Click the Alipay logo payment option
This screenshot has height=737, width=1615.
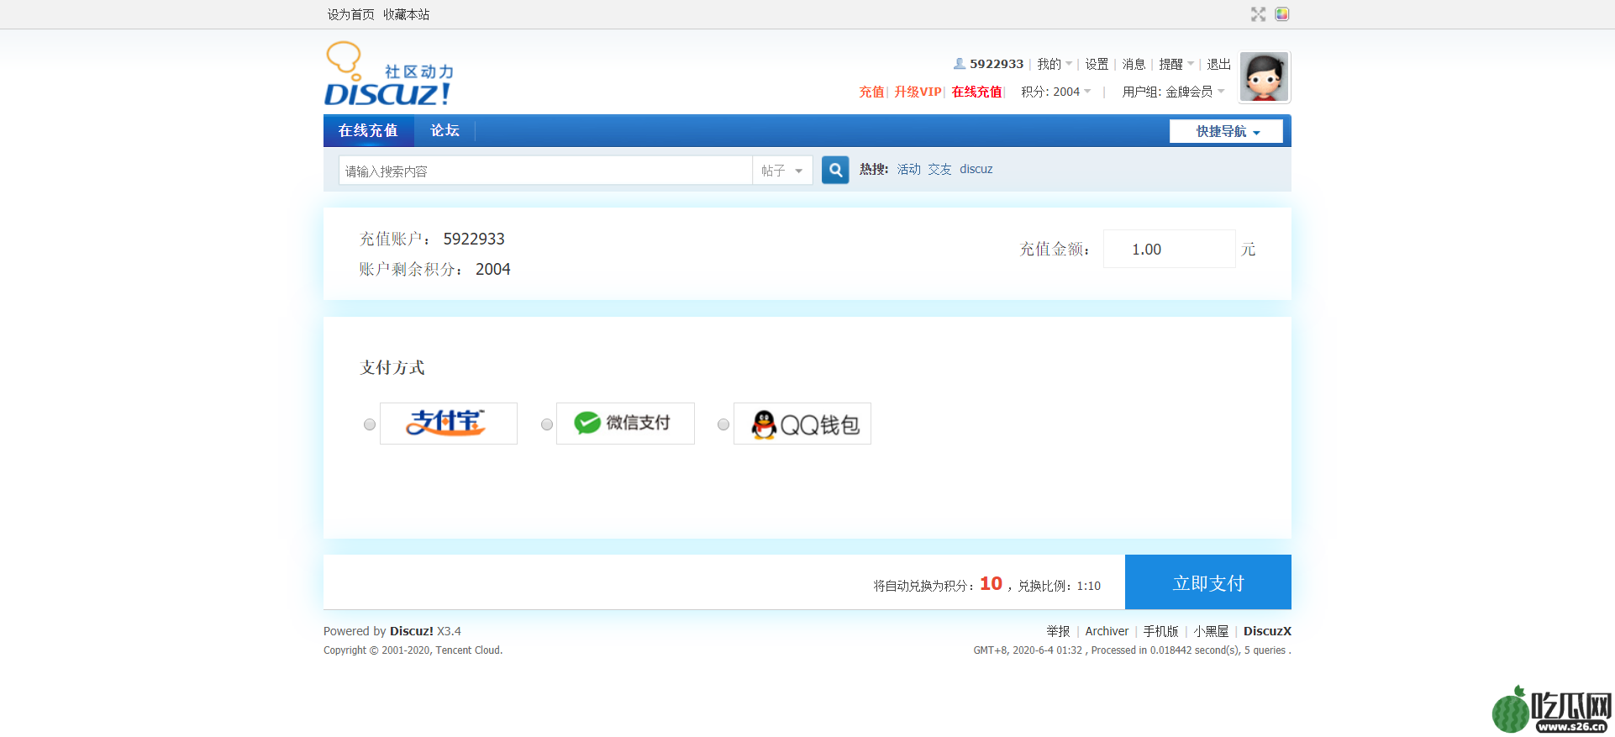click(x=449, y=424)
